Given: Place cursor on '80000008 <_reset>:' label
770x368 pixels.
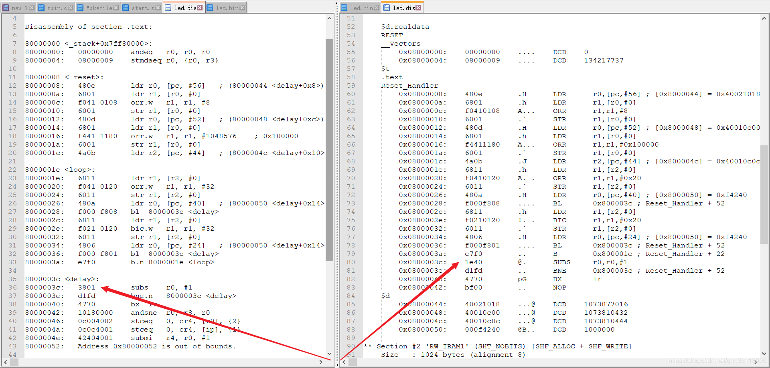Looking at the screenshot, I should [65, 77].
